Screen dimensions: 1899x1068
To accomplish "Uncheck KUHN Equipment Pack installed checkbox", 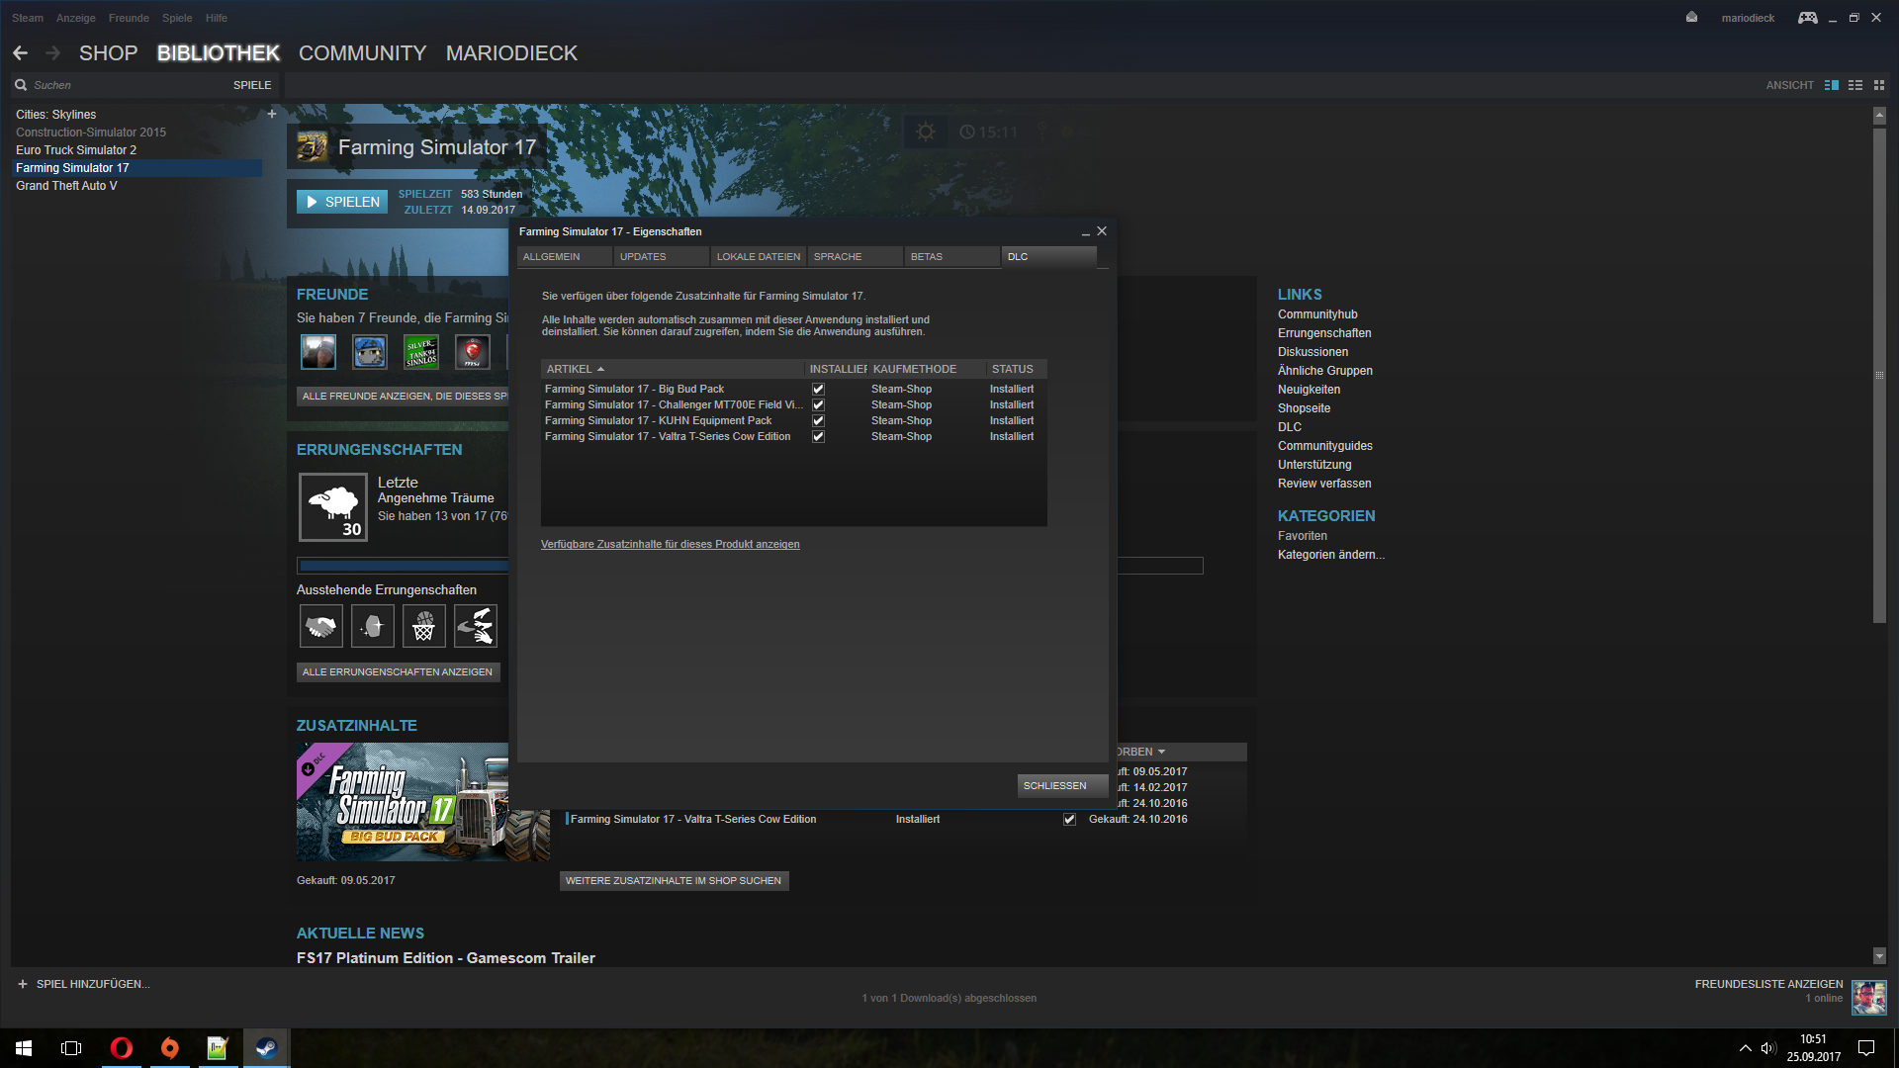I will point(818,421).
